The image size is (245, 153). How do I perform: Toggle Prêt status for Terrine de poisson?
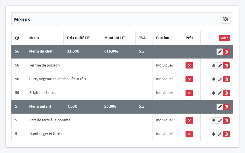(190, 65)
